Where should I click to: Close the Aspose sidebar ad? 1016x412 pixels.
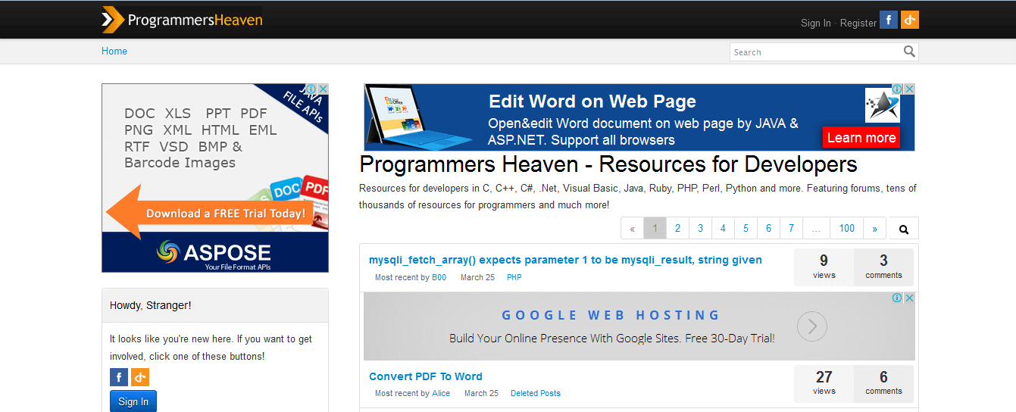pos(323,89)
